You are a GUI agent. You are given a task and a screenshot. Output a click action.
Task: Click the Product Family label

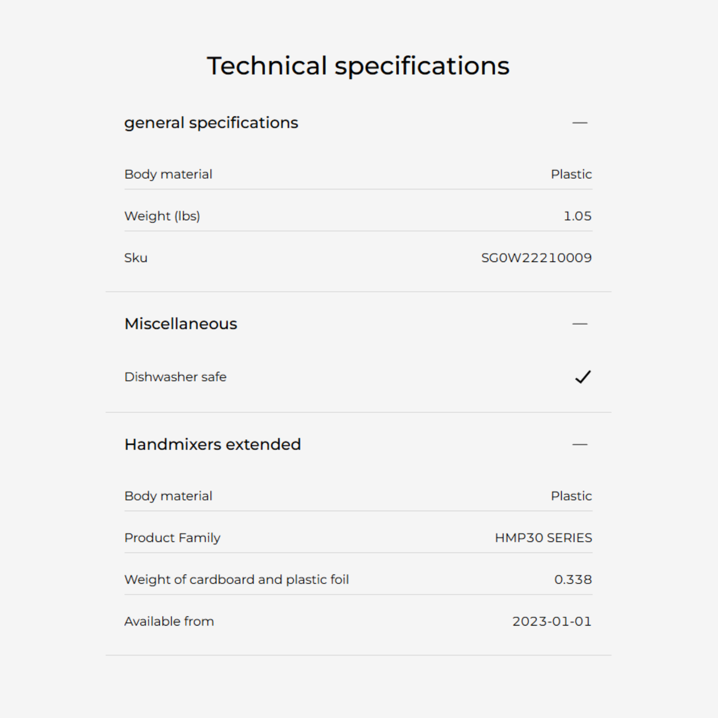click(172, 538)
